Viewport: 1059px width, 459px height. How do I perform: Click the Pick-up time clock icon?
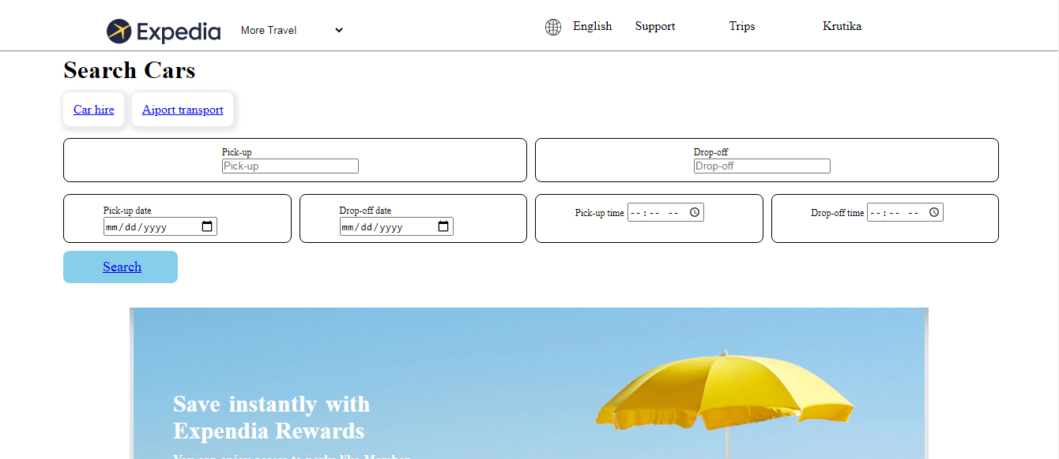[x=693, y=211]
